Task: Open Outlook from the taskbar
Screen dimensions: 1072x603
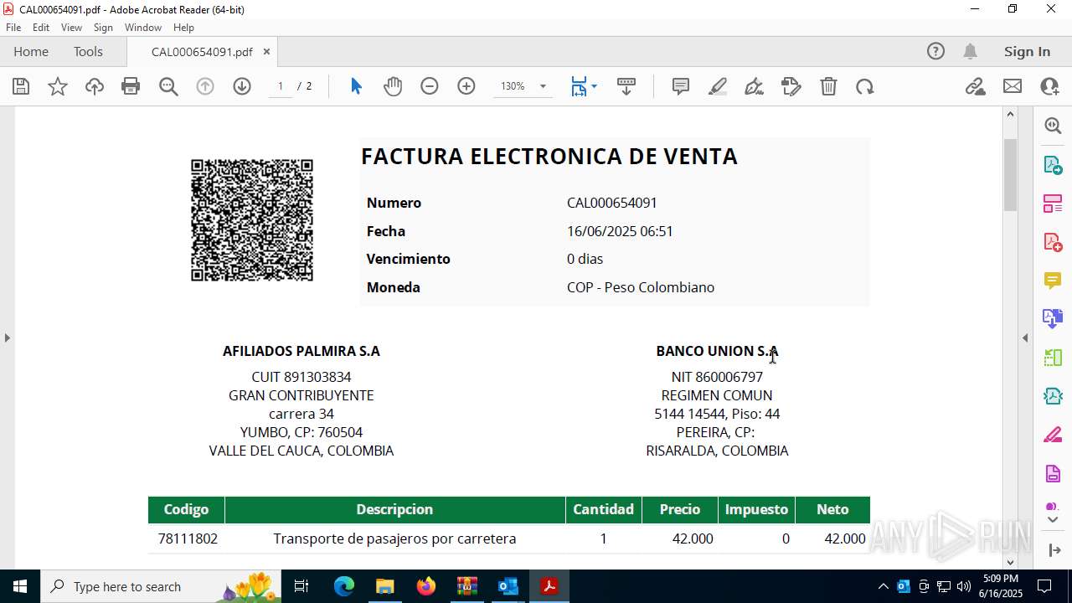Action: pyautogui.click(x=508, y=586)
